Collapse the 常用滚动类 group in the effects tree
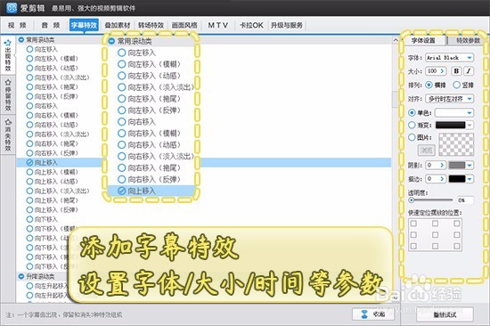Image resolution: width=490 pixels, height=326 pixels. pos(21,40)
